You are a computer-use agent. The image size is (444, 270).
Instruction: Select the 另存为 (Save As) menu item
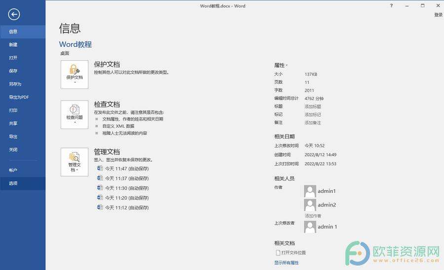point(23,84)
